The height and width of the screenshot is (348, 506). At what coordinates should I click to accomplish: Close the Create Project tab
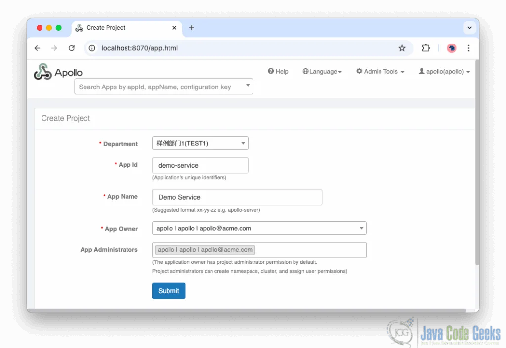click(174, 28)
